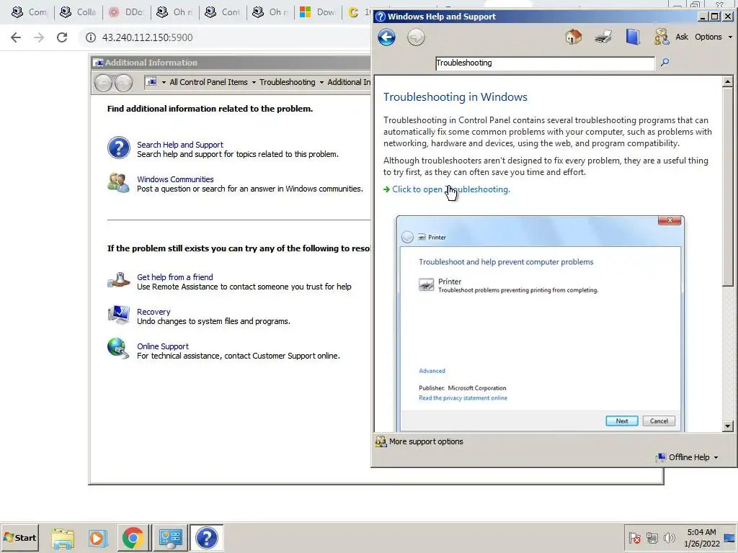The height and width of the screenshot is (553, 738).
Task: Click forward button in Additional Information window
Action: (124, 83)
